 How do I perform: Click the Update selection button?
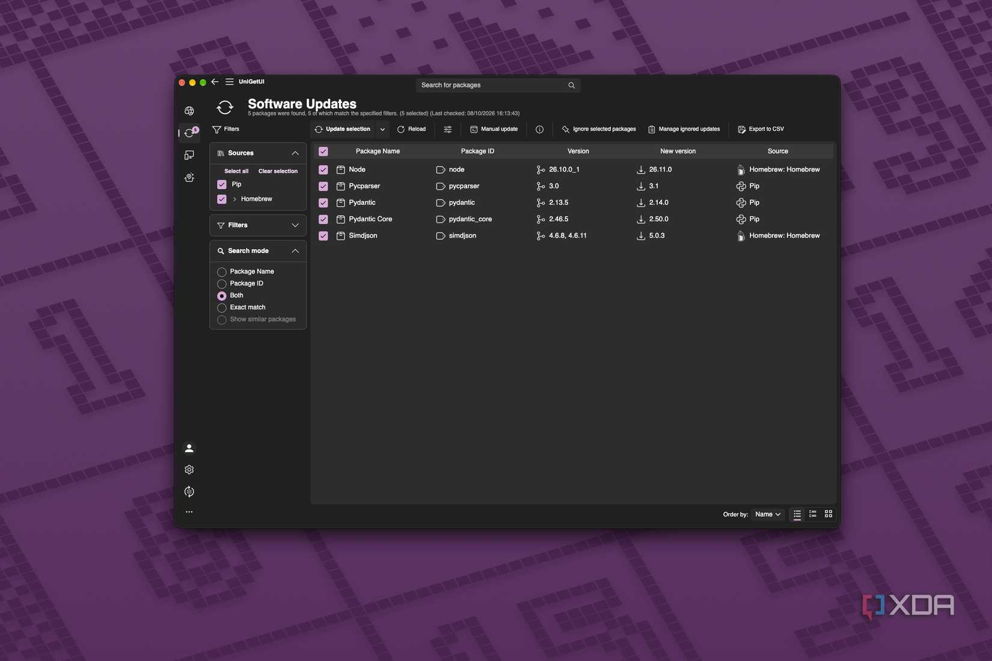coord(343,129)
